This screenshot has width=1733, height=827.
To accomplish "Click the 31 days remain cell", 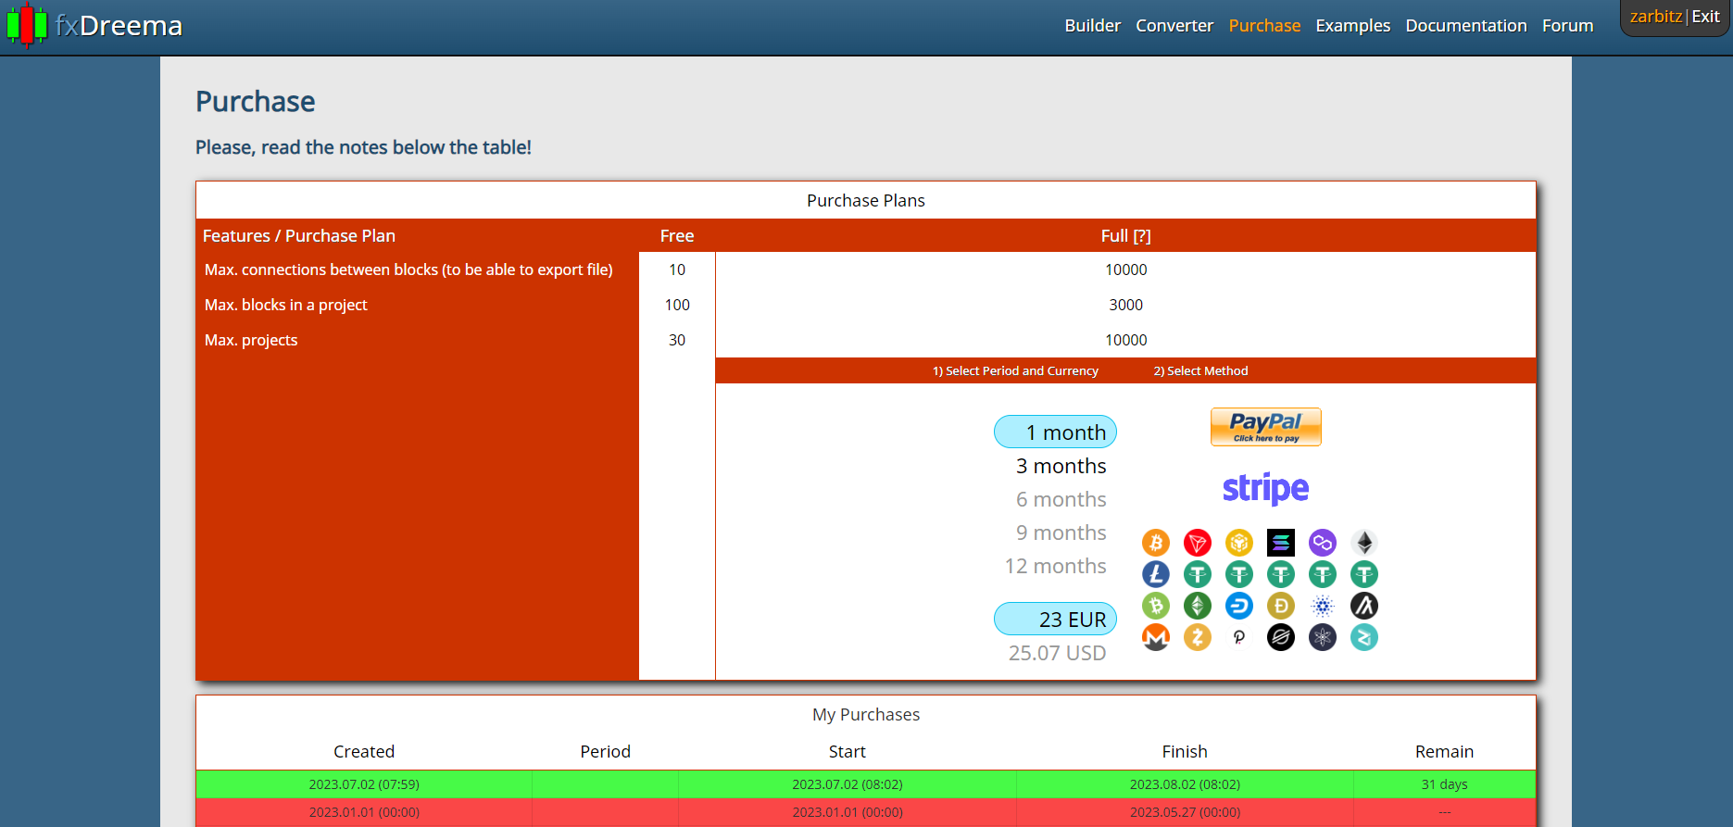I will (1444, 784).
